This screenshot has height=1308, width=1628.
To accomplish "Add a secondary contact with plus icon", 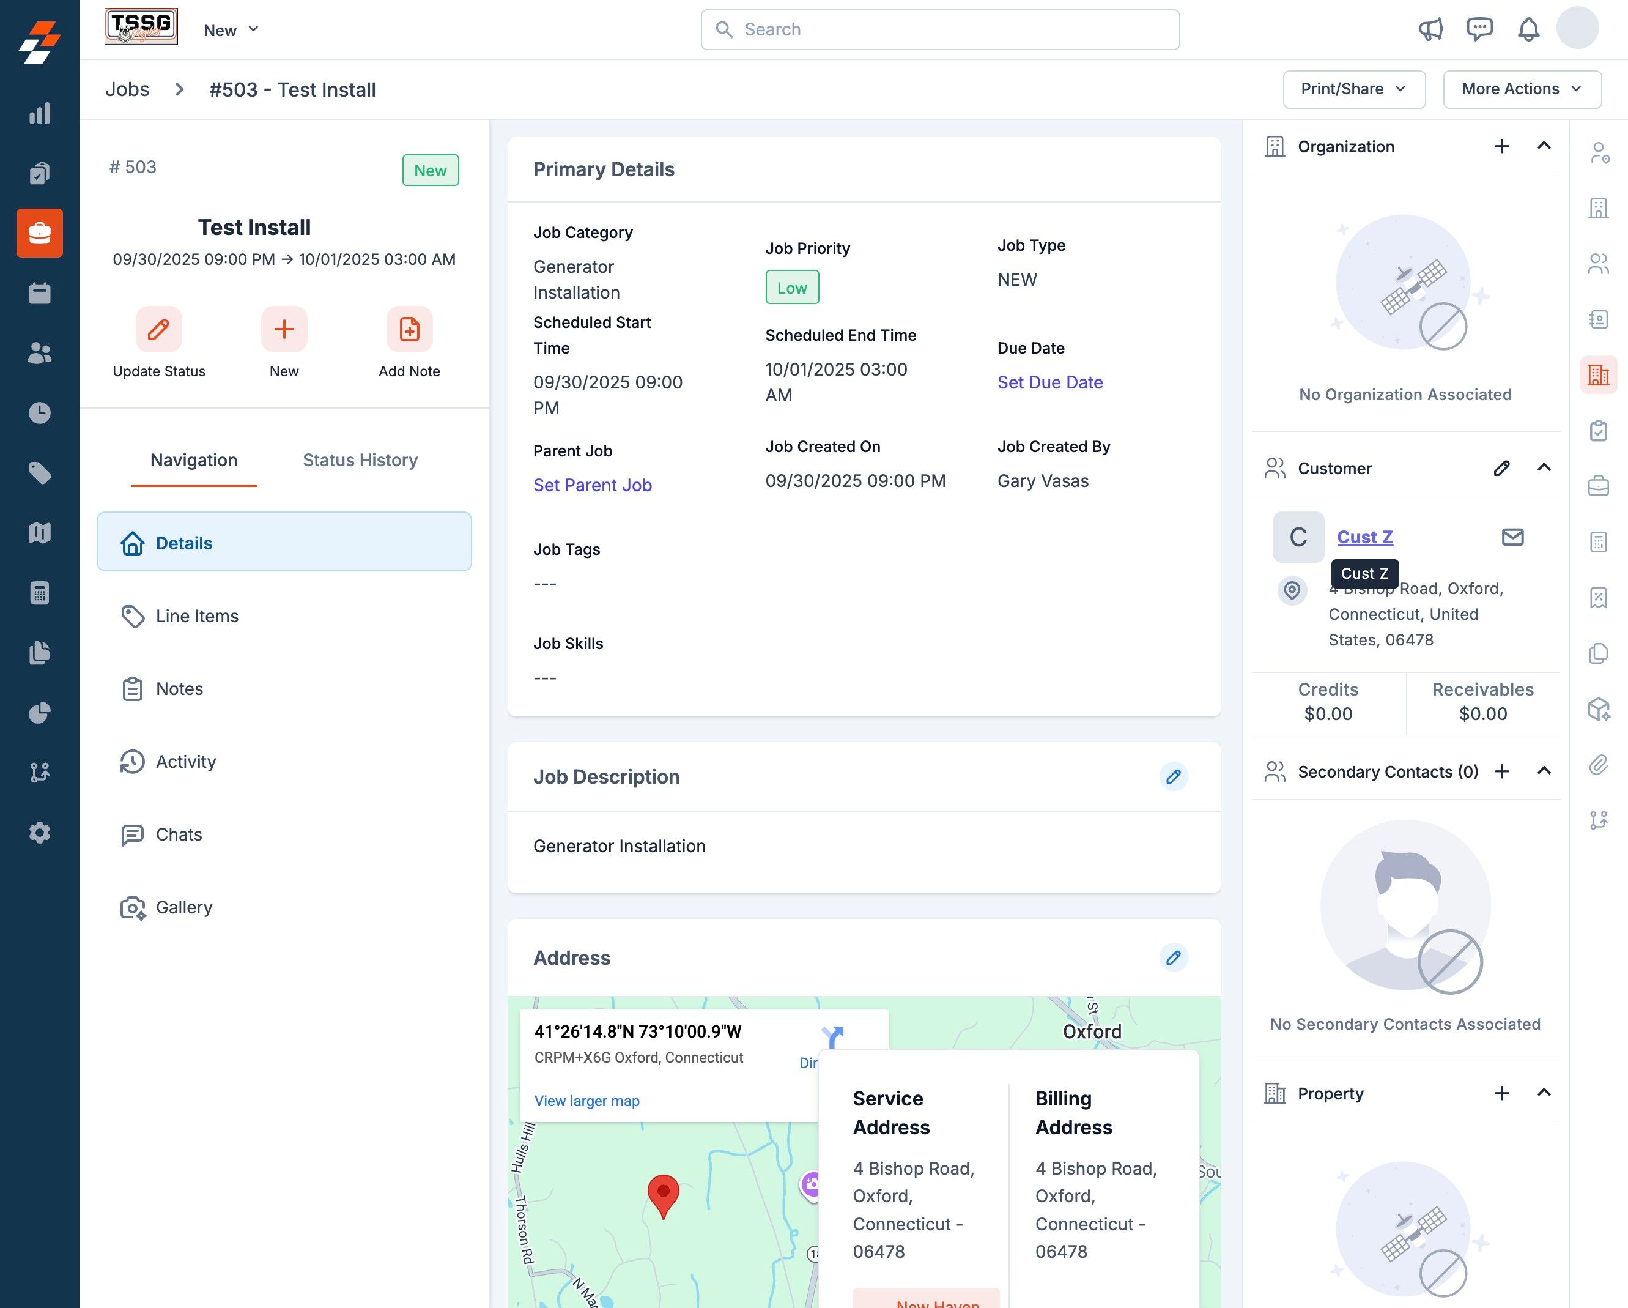I will pos(1502,771).
